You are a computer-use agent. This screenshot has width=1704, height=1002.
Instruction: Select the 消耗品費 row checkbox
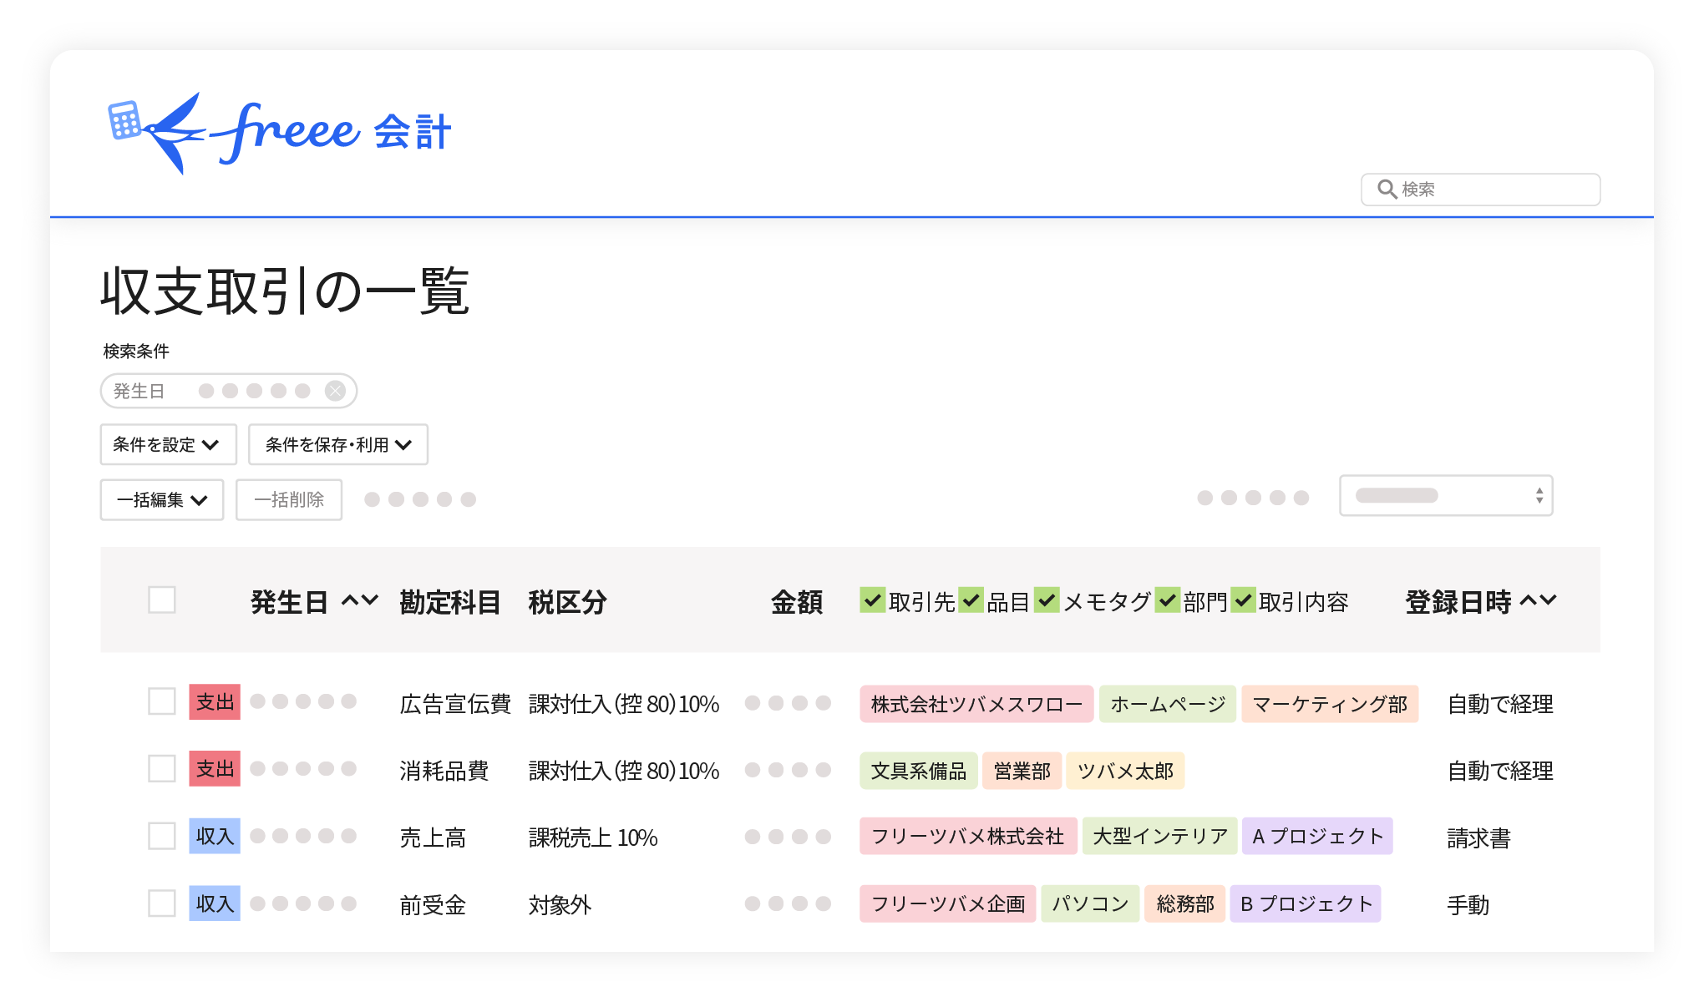(x=162, y=768)
